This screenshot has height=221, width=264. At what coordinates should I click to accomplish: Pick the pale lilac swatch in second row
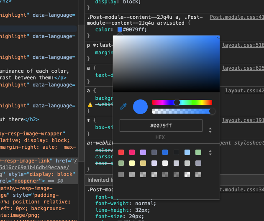pos(154,163)
